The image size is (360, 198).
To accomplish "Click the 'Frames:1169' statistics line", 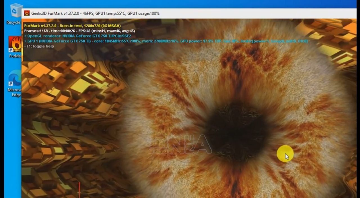I will [80, 31].
